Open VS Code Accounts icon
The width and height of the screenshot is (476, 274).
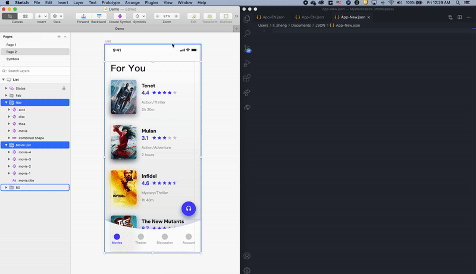click(x=247, y=256)
